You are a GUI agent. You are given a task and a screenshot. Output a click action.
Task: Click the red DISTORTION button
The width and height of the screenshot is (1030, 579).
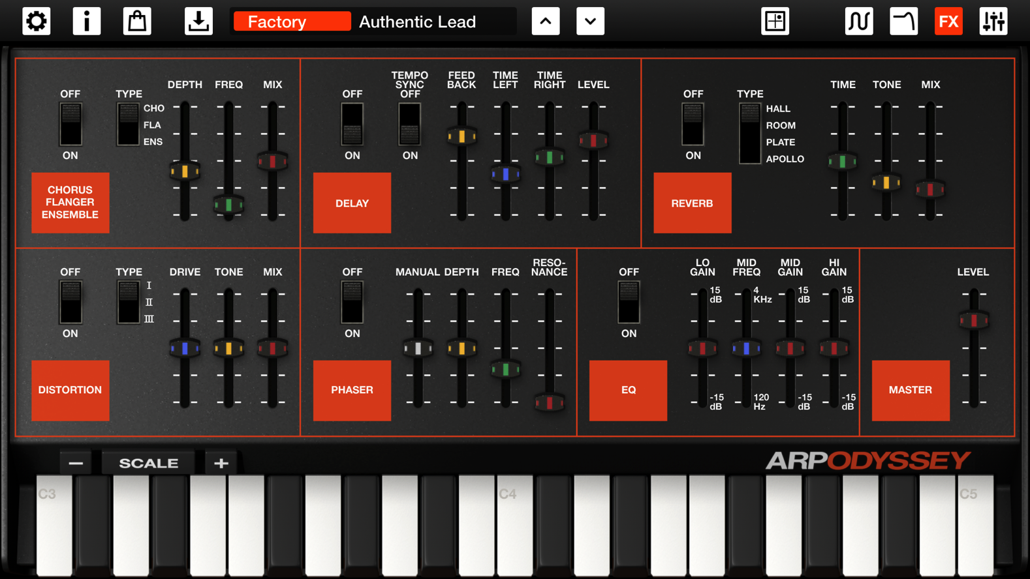pyautogui.click(x=70, y=390)
